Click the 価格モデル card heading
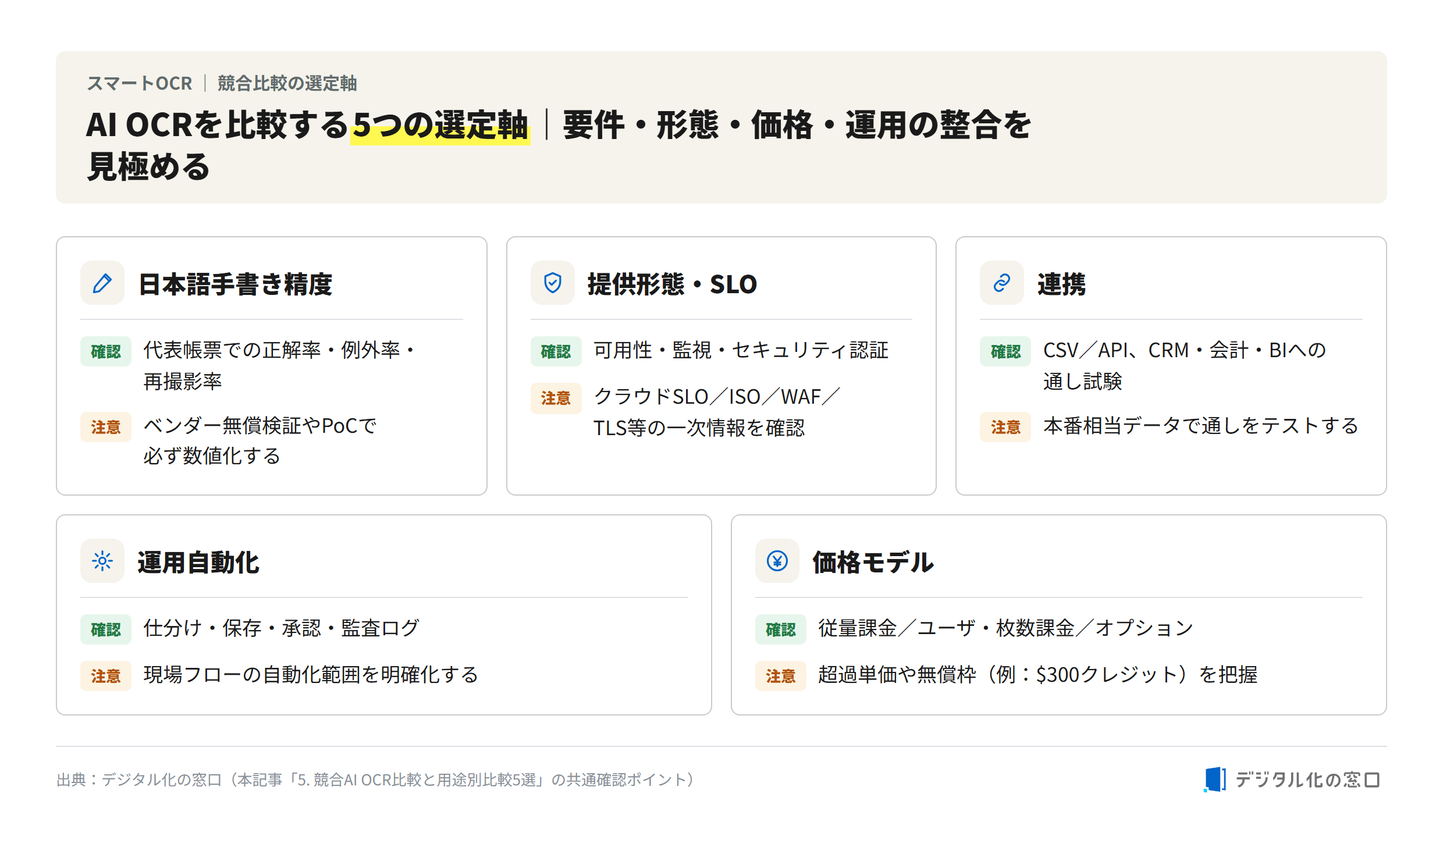This screenshot has height=847, width=1443. point(873,563)
